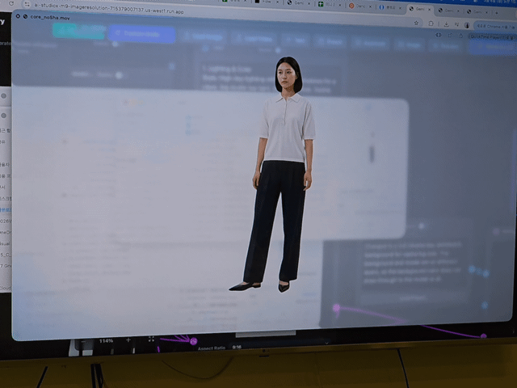The height and width of the screenshot is (388, 517).
Task: Click the teal button in the top toolbar
Action: (78, 32)
